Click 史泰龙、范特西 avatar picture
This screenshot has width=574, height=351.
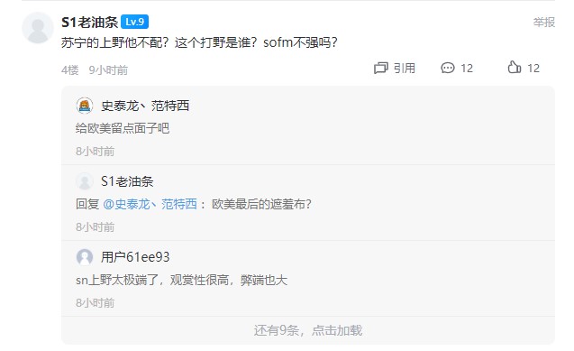(85, 106)
